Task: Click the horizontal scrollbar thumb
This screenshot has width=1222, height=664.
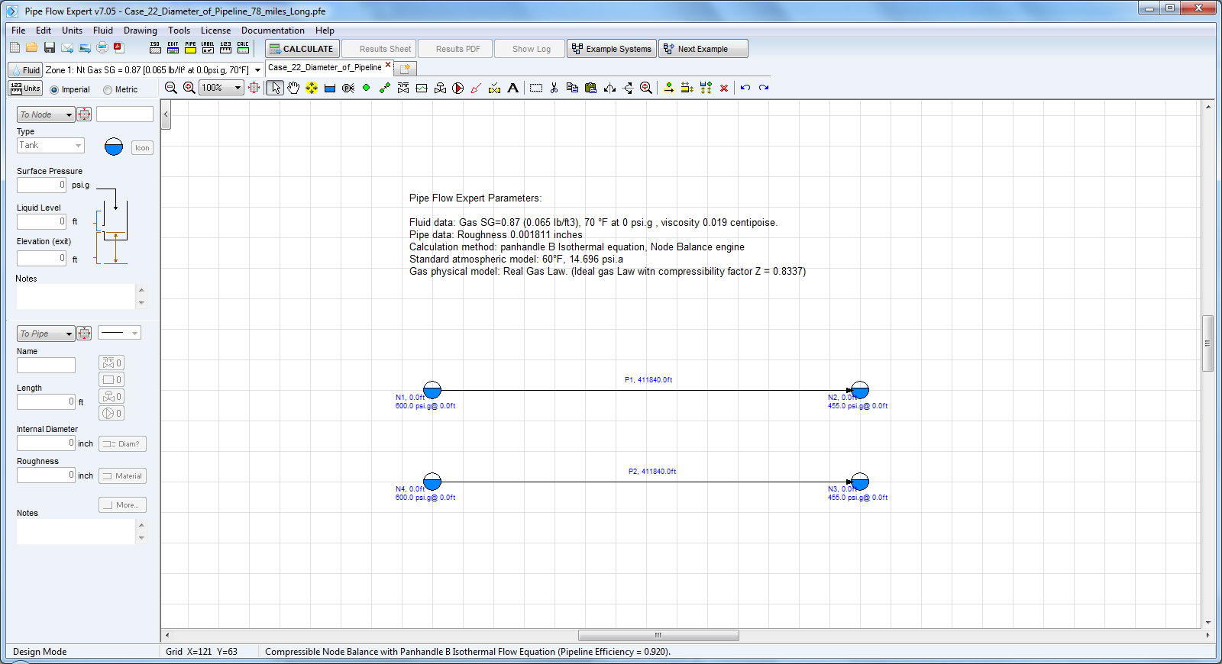Action: click(x=658, y=635)
